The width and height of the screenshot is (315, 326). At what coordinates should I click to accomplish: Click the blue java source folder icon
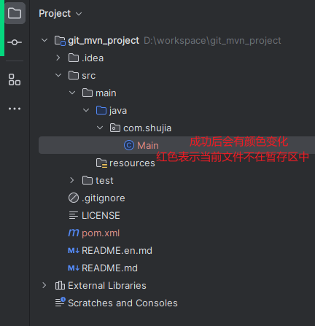click(x=101, y=110)
